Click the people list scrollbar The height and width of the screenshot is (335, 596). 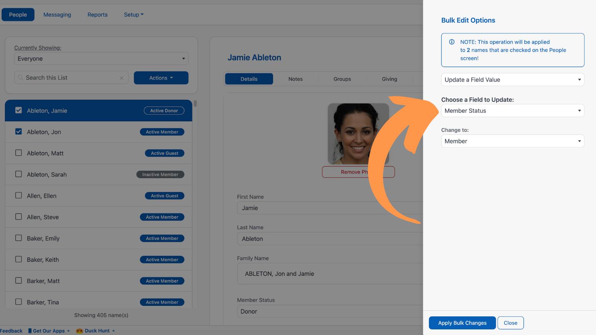pos(195,103)
